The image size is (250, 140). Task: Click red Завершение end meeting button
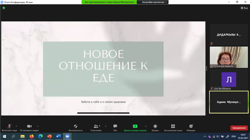239,128
